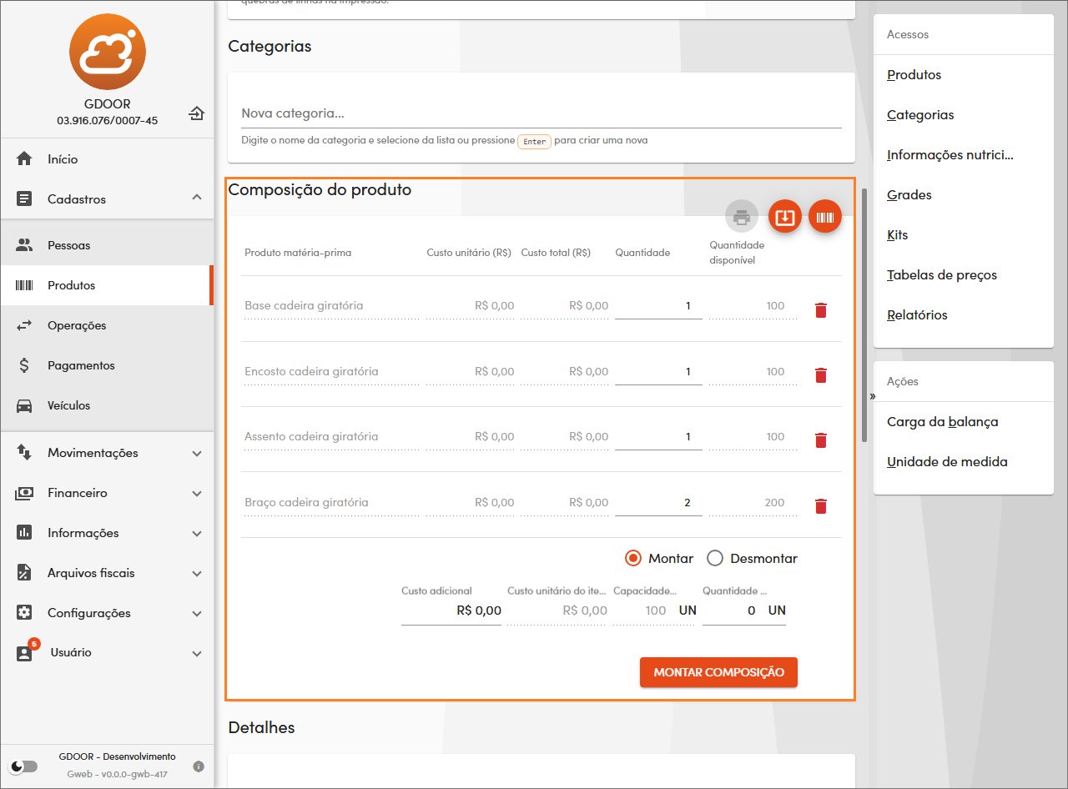Click the greyed printer icon button
Image resolution: width=1068 pixels, height=789 pixels.
click(741, 217)
